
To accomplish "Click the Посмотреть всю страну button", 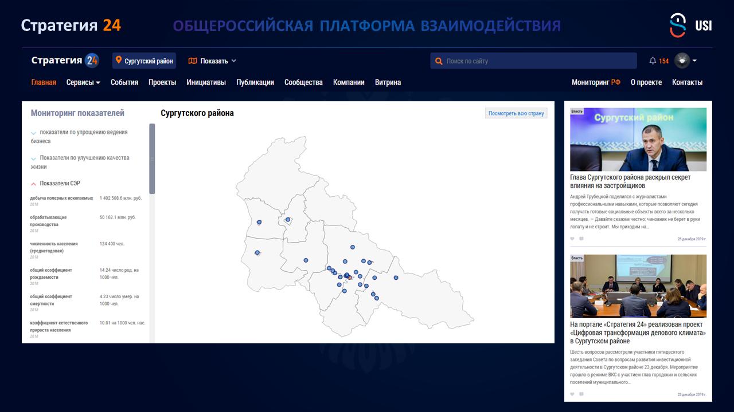I will point(516,113).
